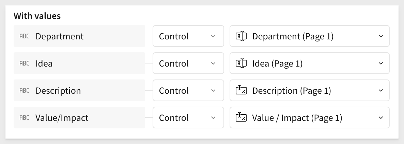Click the text area icon for Description (Page 1)
This screenshot has height=144, width=404.
coord(241,90)
